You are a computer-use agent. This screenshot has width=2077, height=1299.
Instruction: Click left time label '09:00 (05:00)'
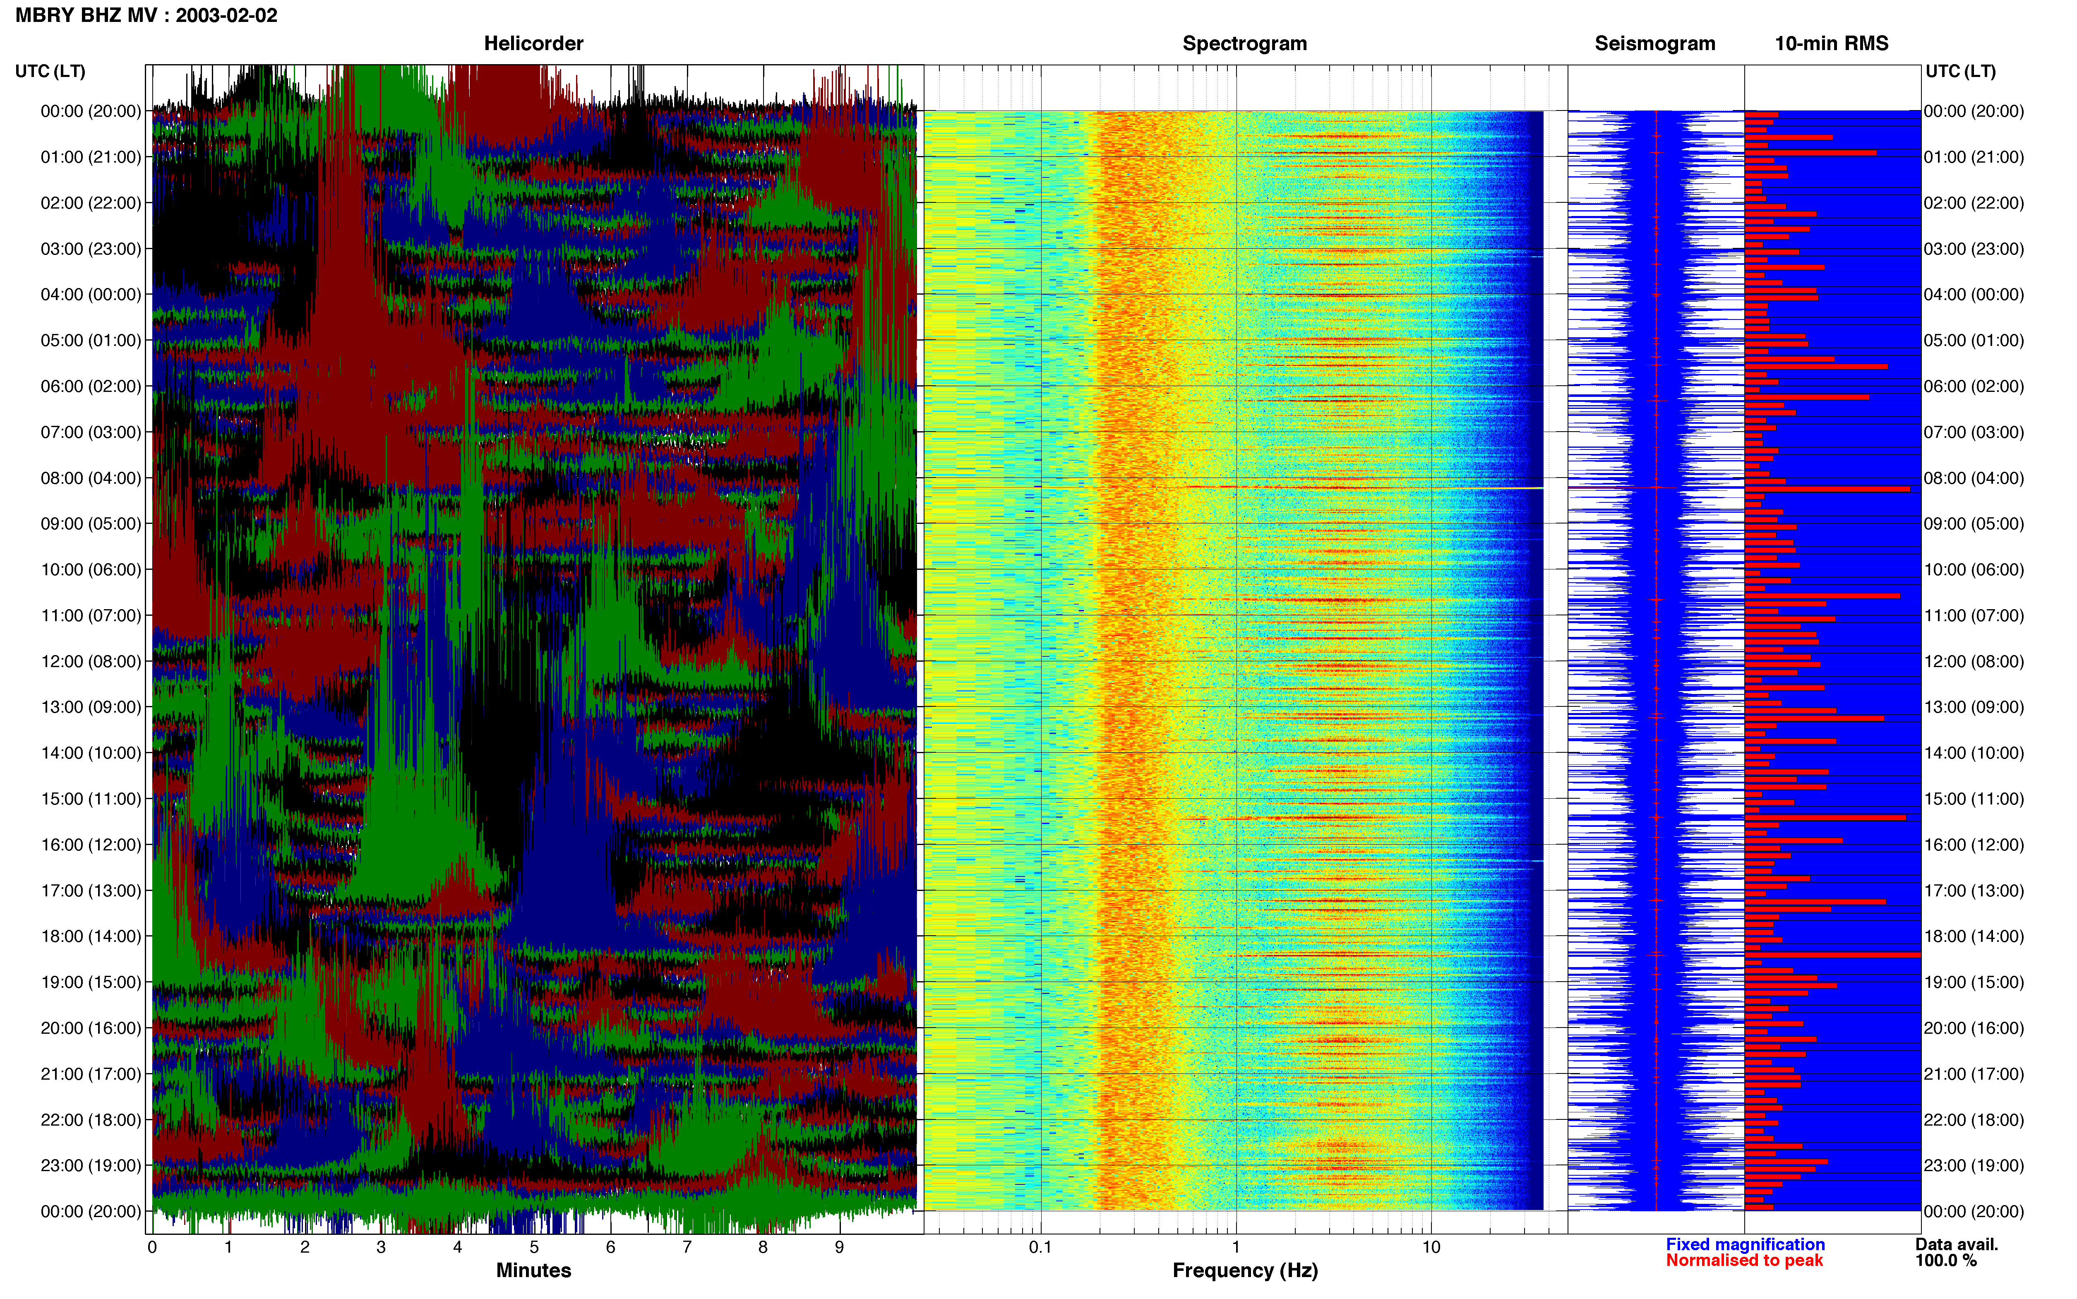(91, 524)
